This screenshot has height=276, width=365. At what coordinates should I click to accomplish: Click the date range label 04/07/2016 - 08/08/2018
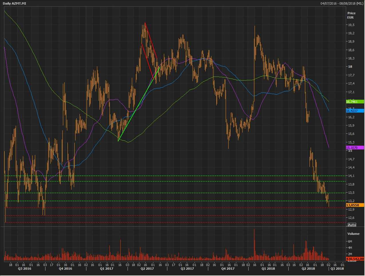pos(342,3)
